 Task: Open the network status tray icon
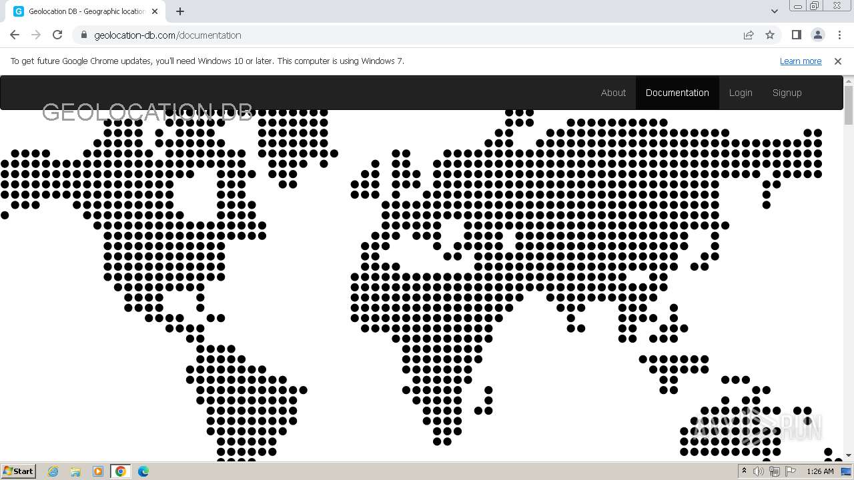[x=774, y=471]
